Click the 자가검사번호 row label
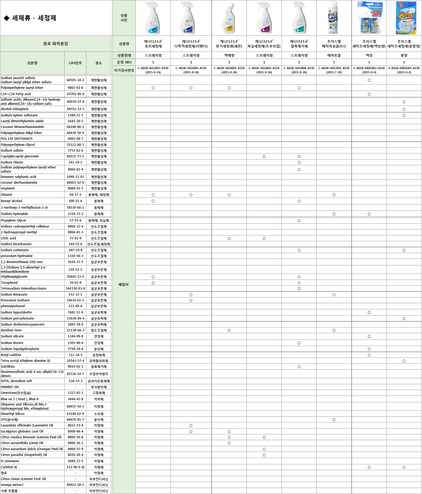The image size is (422, 494). [124, 70]
